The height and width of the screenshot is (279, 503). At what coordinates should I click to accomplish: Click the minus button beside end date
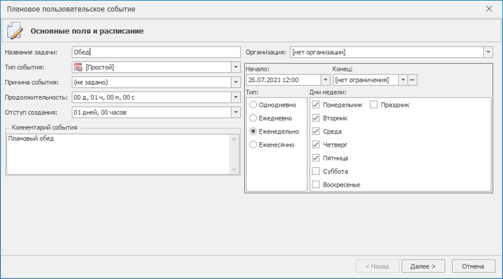click(413, 80)
